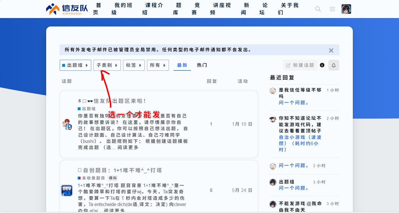Open 竞赛 in navigation
Viewport: 399px width, 213px height.
pos(196,9)
